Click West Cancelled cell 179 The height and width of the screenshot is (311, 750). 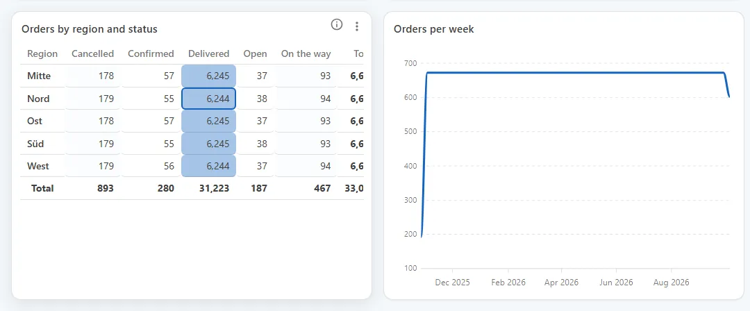click(93, 166)
